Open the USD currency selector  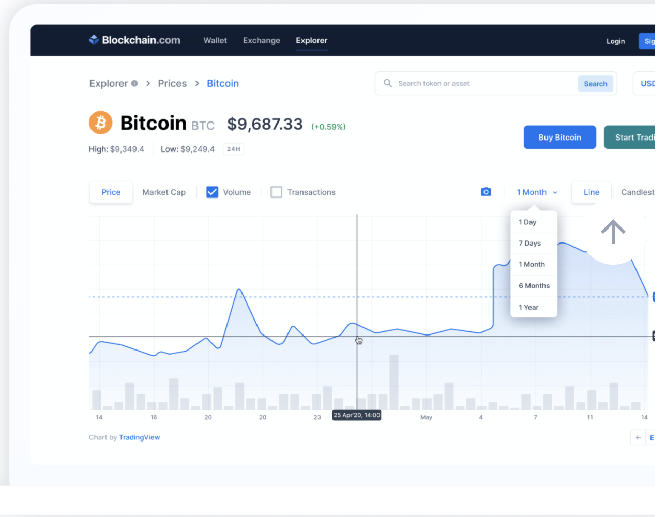[649, 83]
